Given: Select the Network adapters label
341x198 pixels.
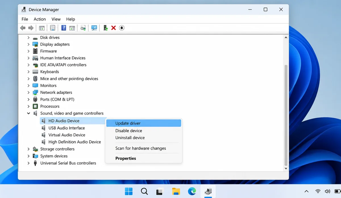Looking at the screenshot, I should click(56, 92).
